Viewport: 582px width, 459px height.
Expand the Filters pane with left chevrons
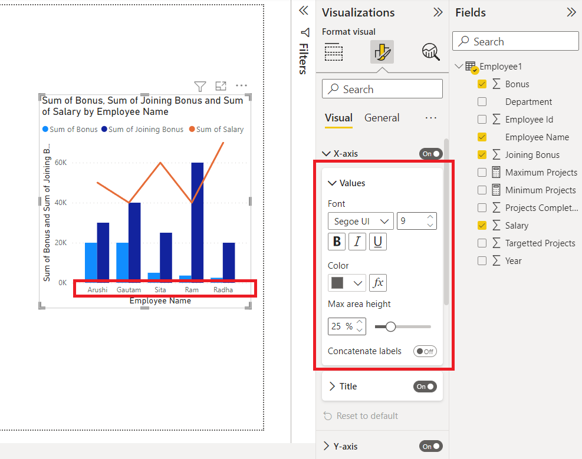(x=304, y=11)
